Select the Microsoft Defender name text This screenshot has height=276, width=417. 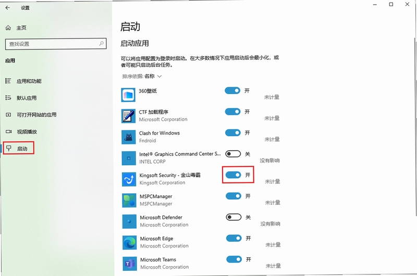pyautogui.click(x=161, y=217)
